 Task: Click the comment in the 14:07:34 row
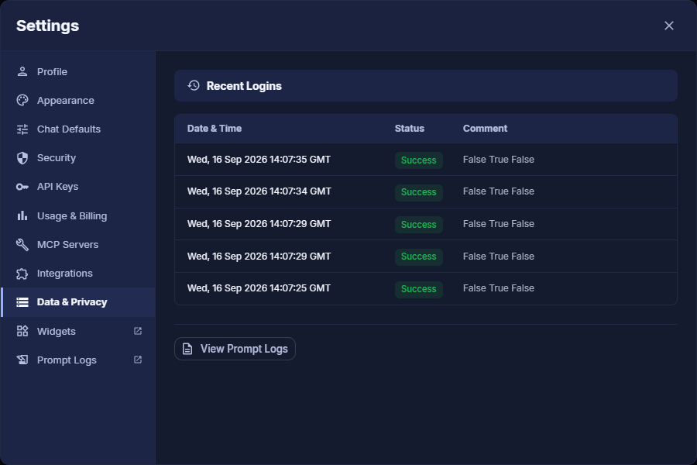[498, 191]
